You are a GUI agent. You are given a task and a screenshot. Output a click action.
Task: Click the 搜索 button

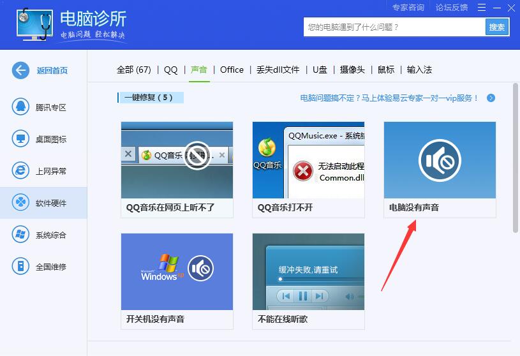click(x=497, y=27)
